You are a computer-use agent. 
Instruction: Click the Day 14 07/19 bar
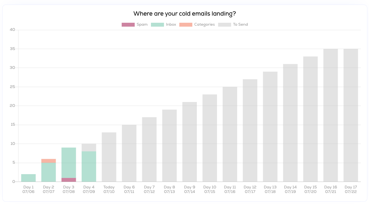[x=290, y=123]
